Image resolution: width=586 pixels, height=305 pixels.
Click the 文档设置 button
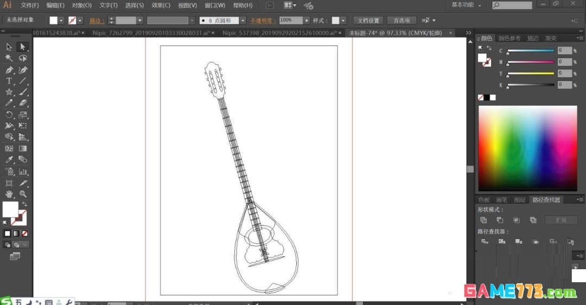(x=368, y=21)
